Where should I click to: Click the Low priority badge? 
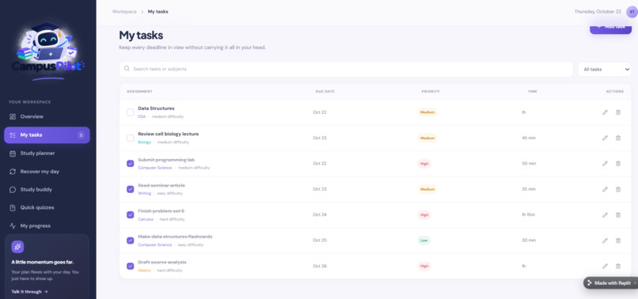click(x=424, y=240)
